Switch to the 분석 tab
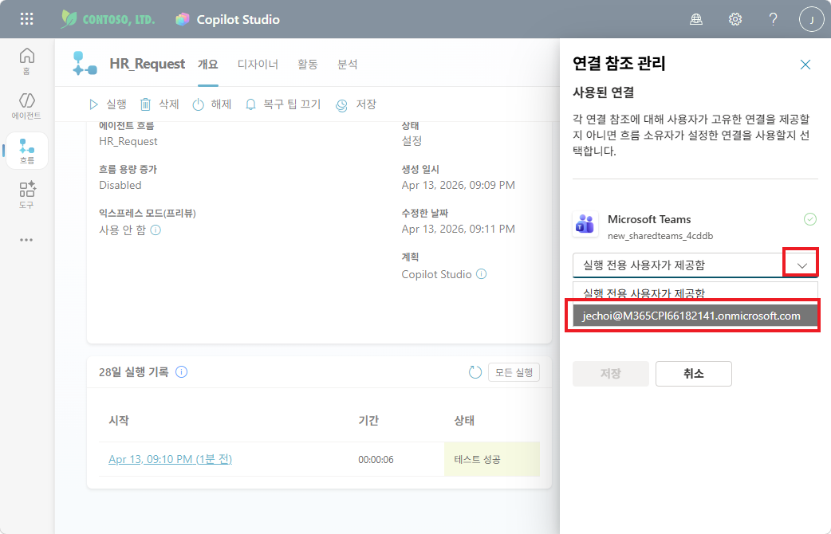The image size is (831, 534). point(347,64)
